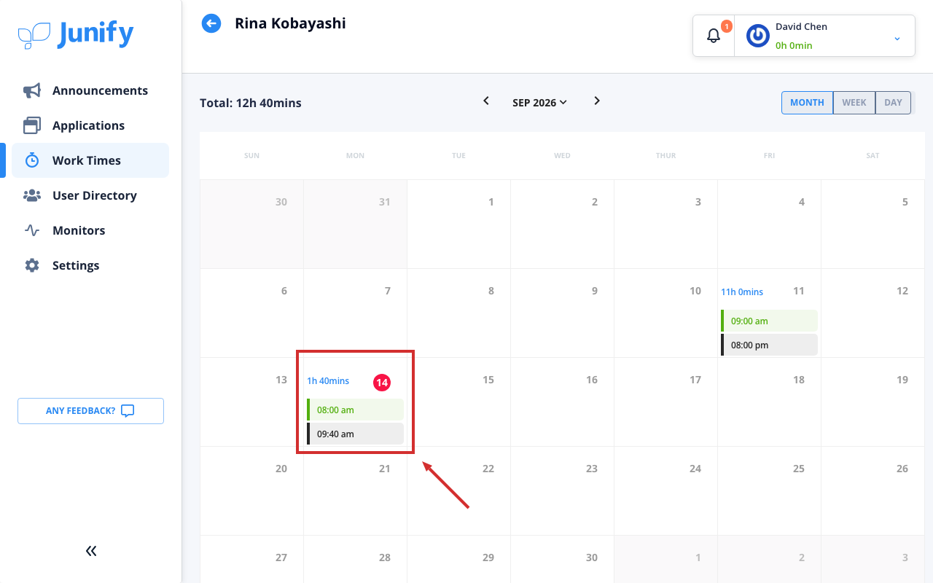
Task: Click calendar day 15
Action: tap(488, 380)
